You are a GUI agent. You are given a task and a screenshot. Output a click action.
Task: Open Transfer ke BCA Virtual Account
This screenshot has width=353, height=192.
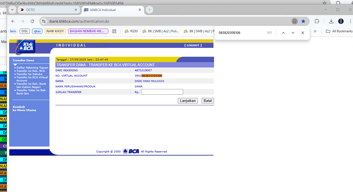click(x=32, y=79)
